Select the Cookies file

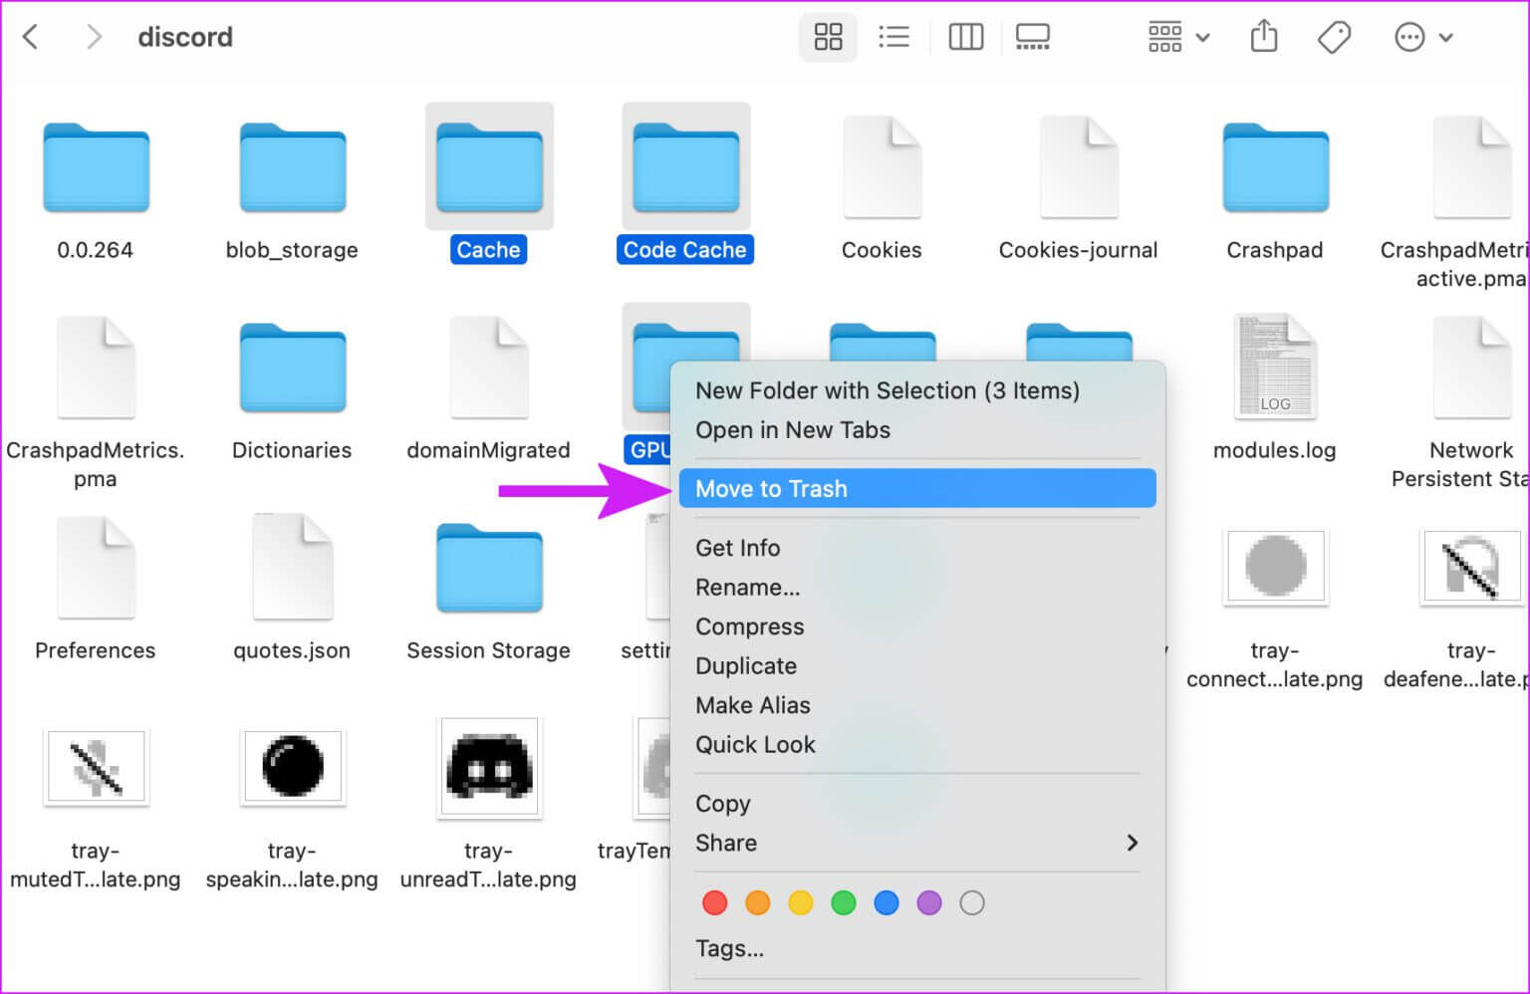pyautogui.click(x=882, y=167)
